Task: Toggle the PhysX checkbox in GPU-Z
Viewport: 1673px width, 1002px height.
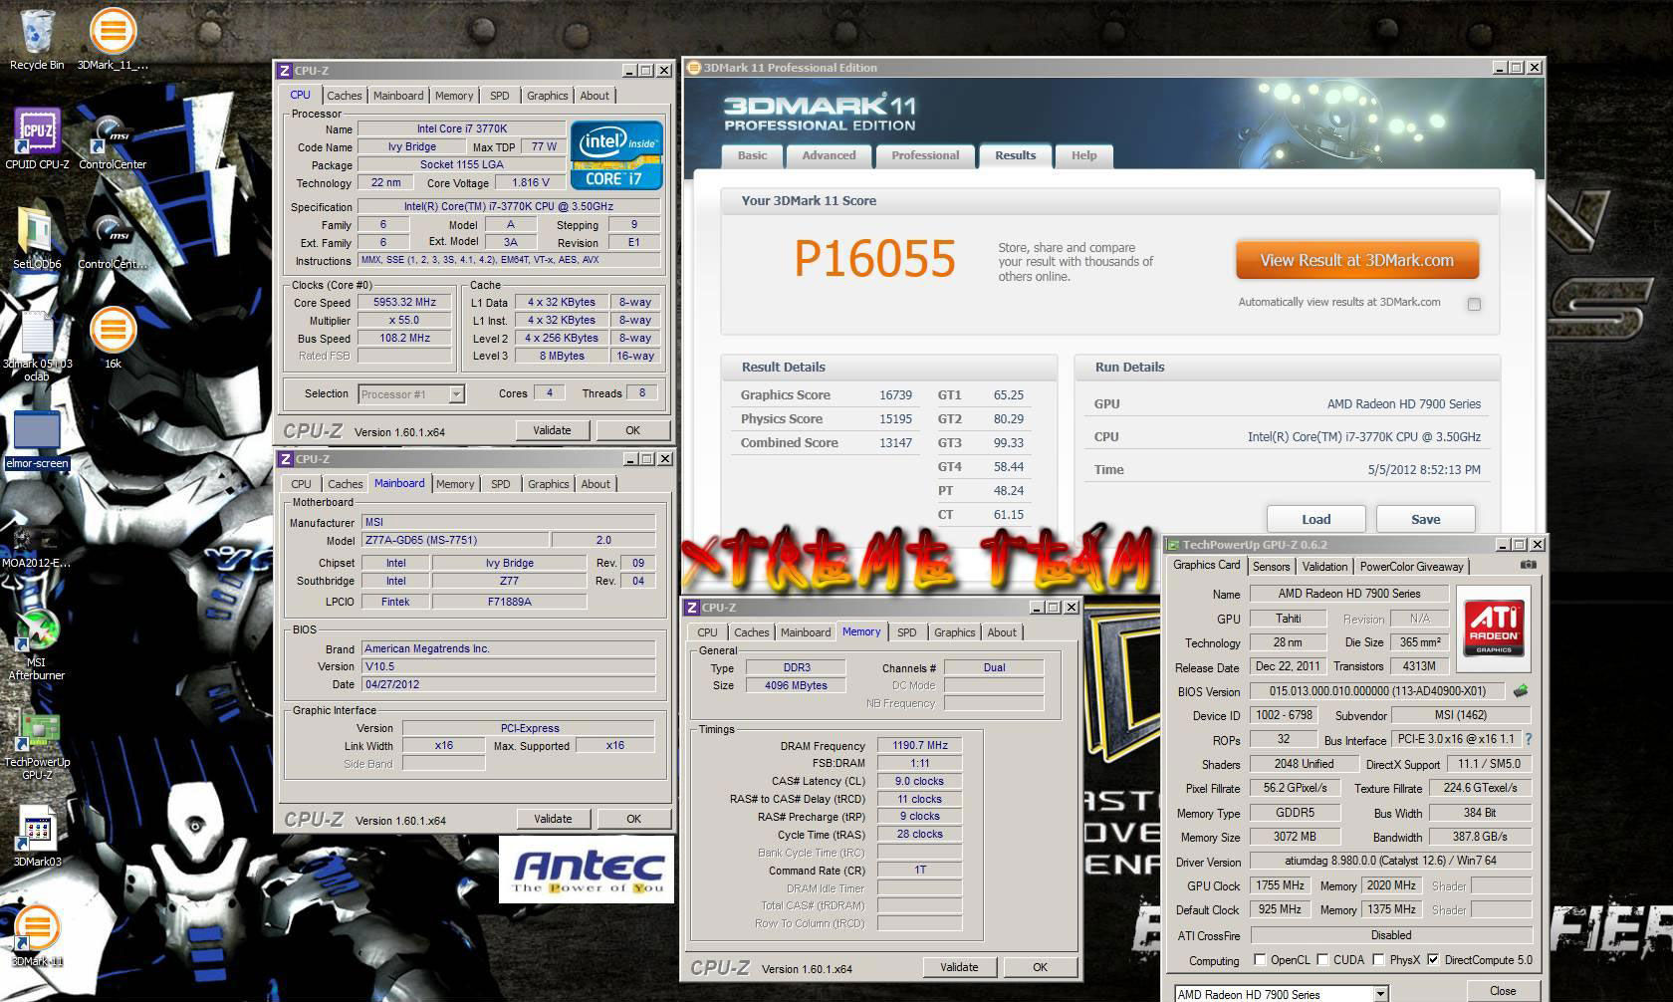Action: tap(1378, 960)
